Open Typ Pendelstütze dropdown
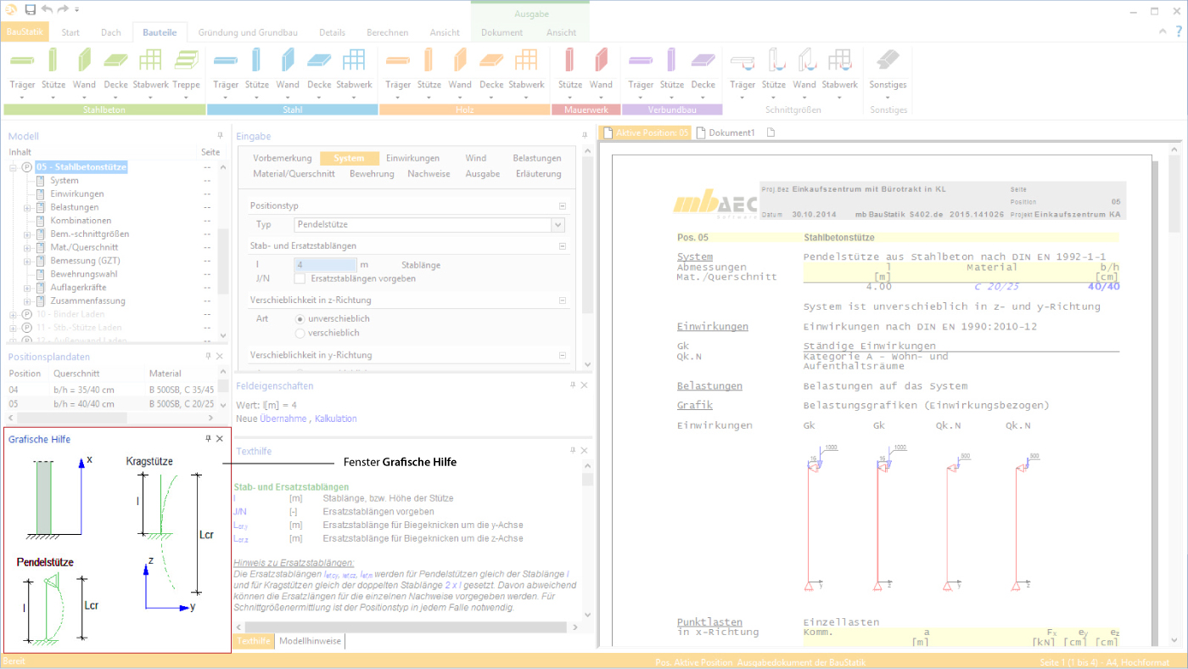The image size is (1188, 669). 558,225
